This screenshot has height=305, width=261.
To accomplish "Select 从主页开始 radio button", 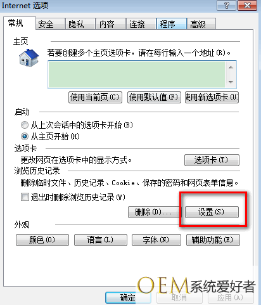I will tap(25, 136).
